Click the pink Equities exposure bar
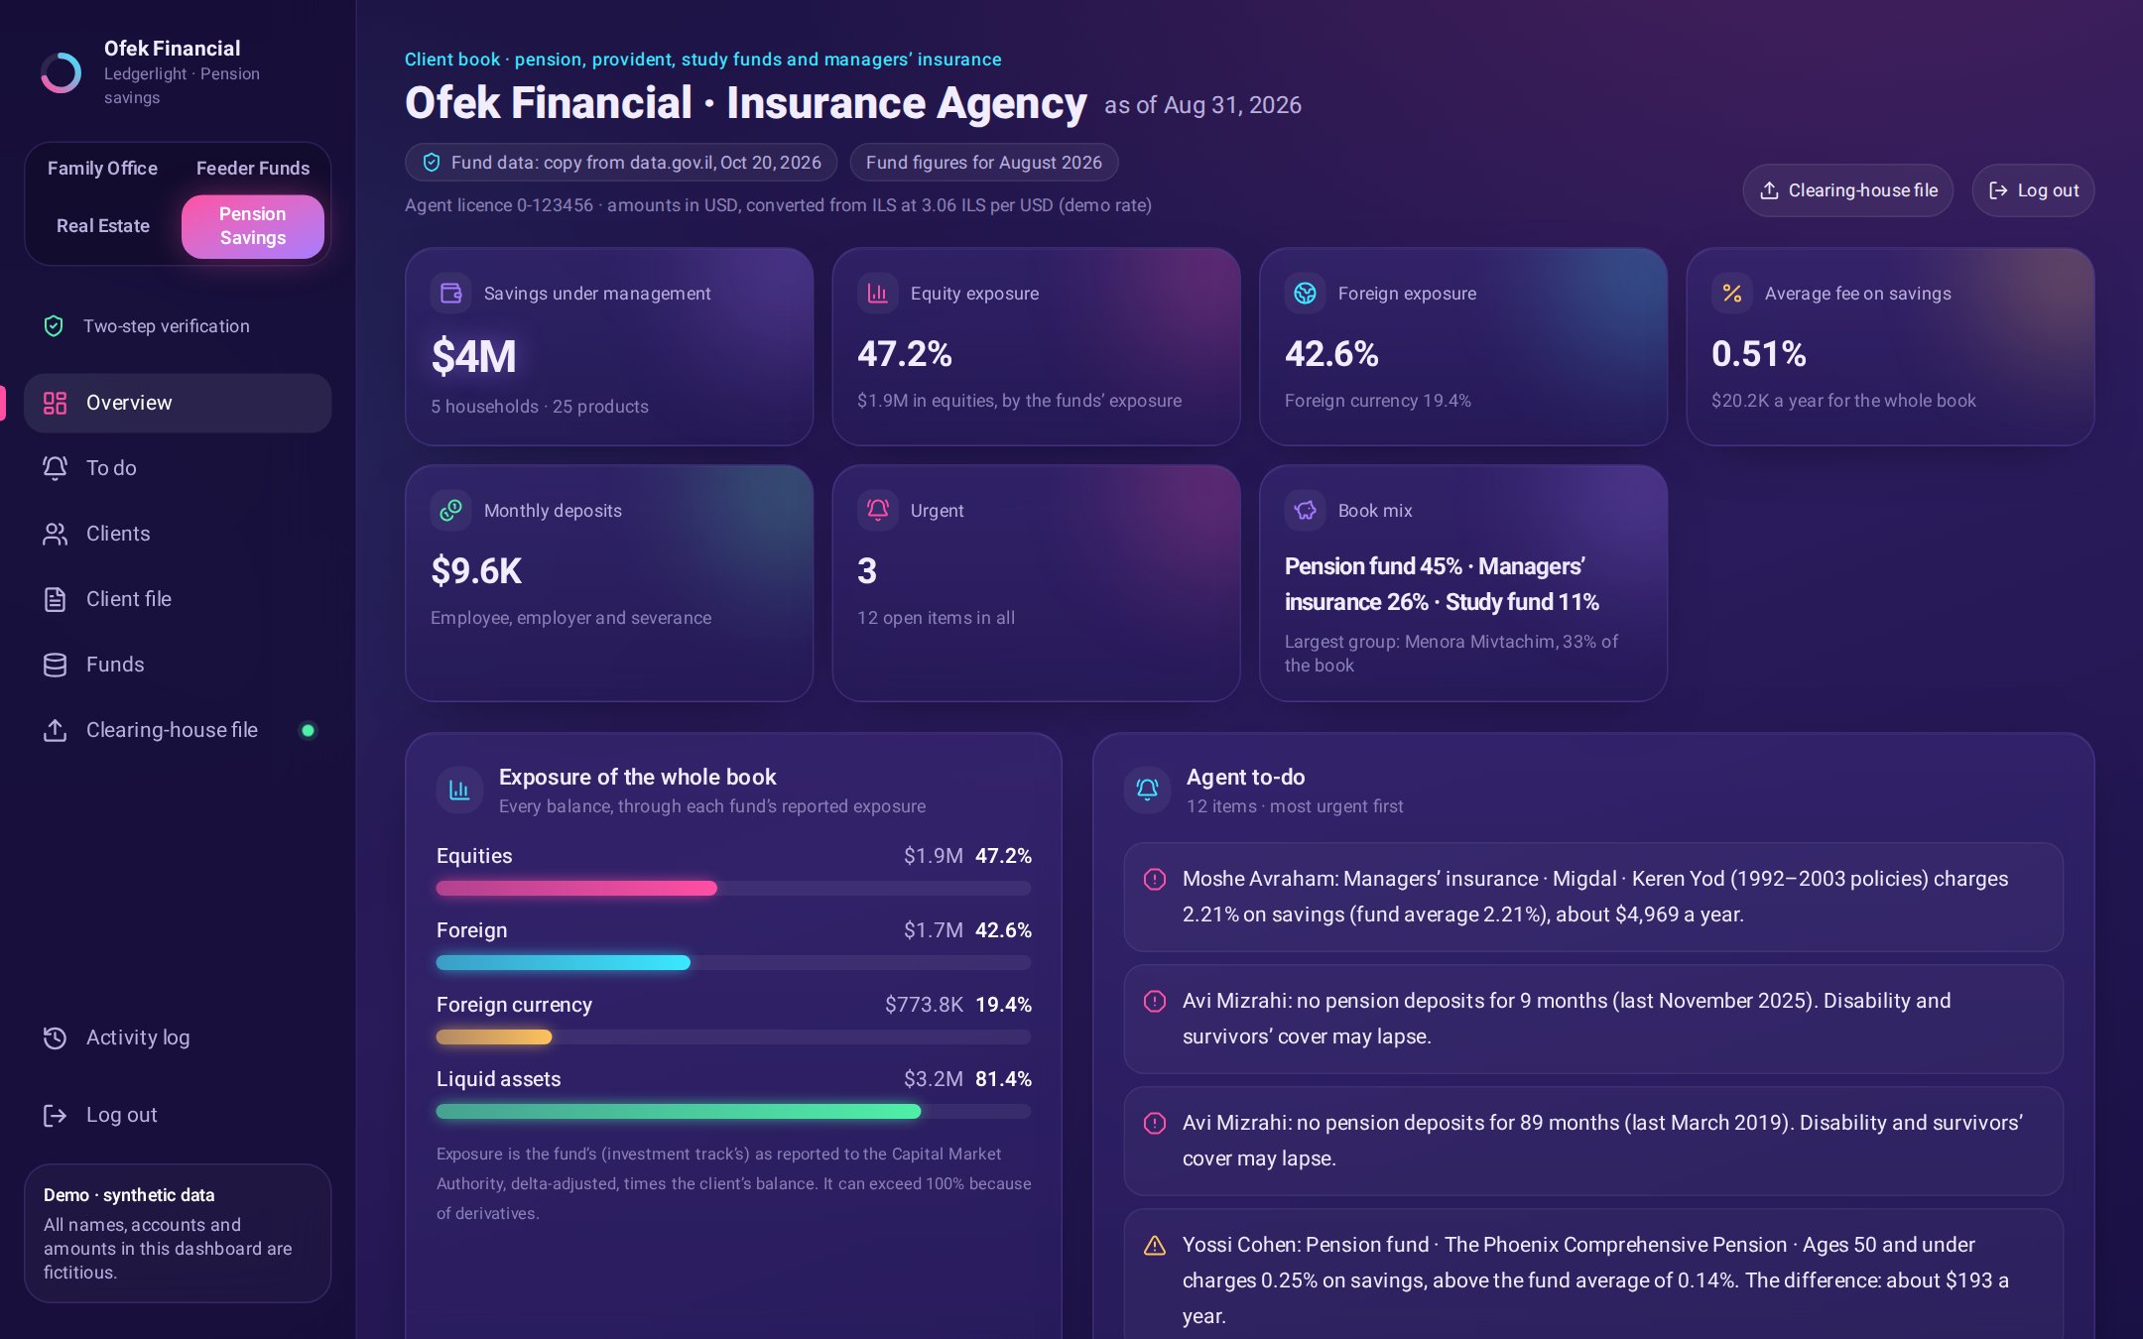The width and height of the screenshot is (2143, 1339). [x=576, y=889]
